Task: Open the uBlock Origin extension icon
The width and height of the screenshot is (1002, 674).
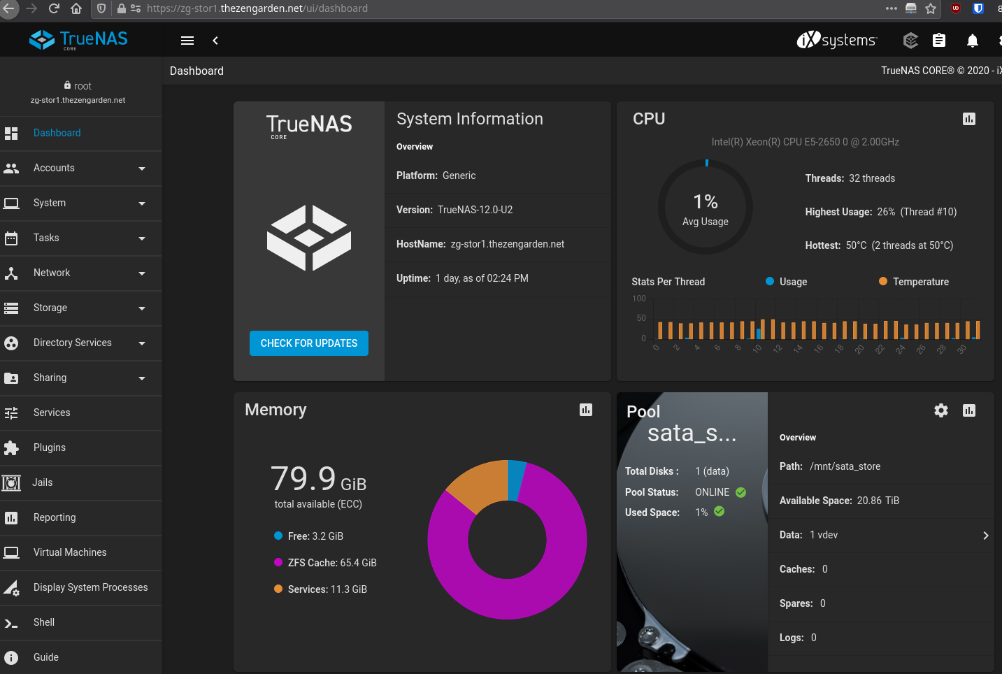Action: click(956, 8)
